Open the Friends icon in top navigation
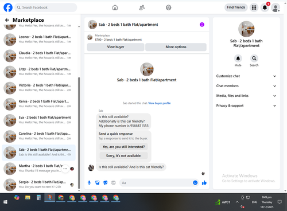 (142, 7)
